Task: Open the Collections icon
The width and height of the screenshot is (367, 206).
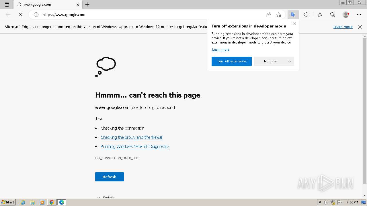Action: click(333, 15)
